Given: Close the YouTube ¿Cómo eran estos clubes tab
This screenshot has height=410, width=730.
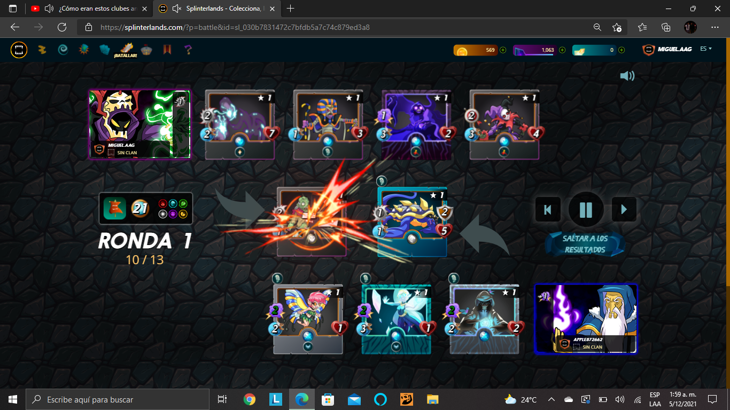Looking at the screenshot, I should tap(144, 9).
